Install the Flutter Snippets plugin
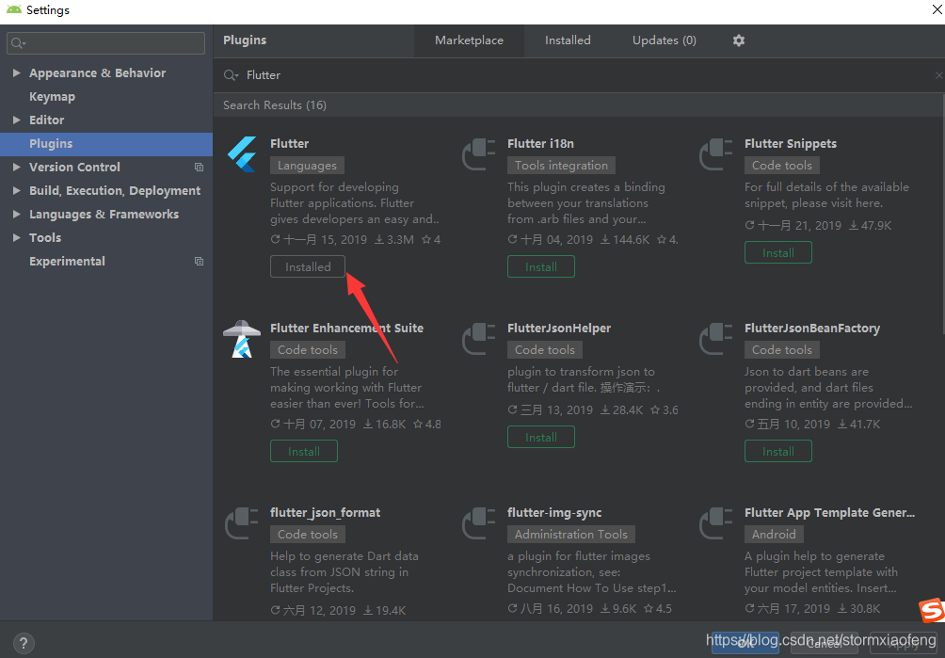This screenshot has height=658, width=945. pyautogui.click(x=778, y=252)
